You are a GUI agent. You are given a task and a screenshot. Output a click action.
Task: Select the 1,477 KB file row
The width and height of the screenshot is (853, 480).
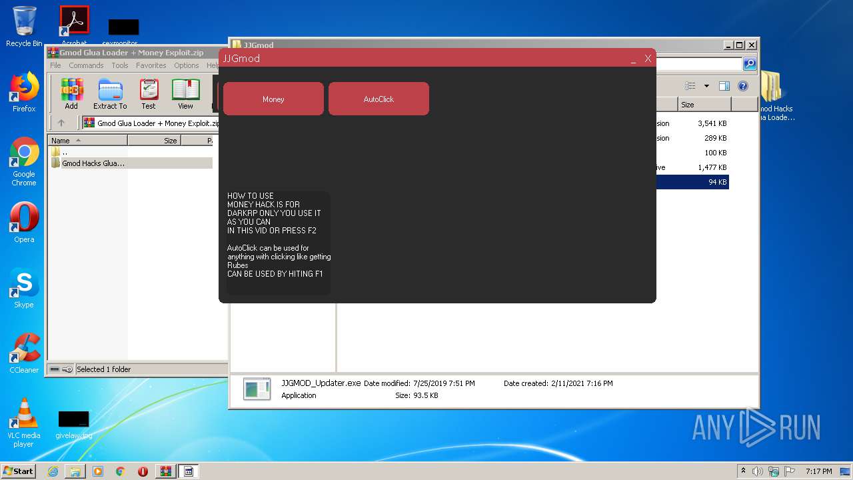coord(692,167)
